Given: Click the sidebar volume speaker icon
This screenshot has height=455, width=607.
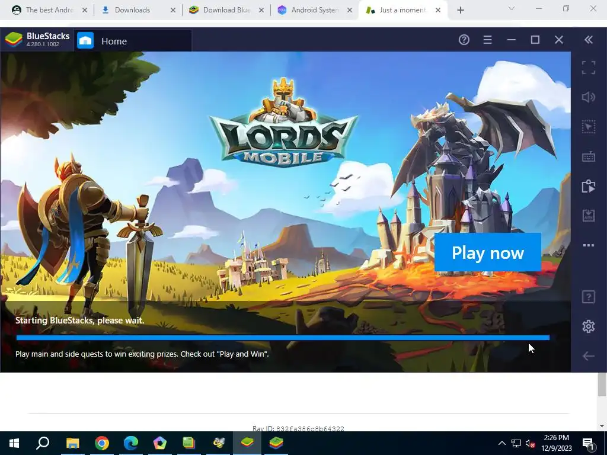Looking at the screenshot, I should click(589, 97).
